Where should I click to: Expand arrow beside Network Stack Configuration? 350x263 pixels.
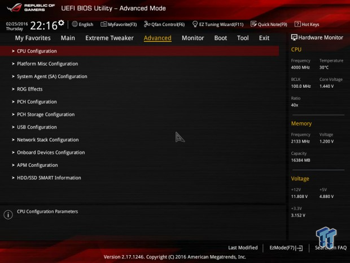[x=13, y=140]
